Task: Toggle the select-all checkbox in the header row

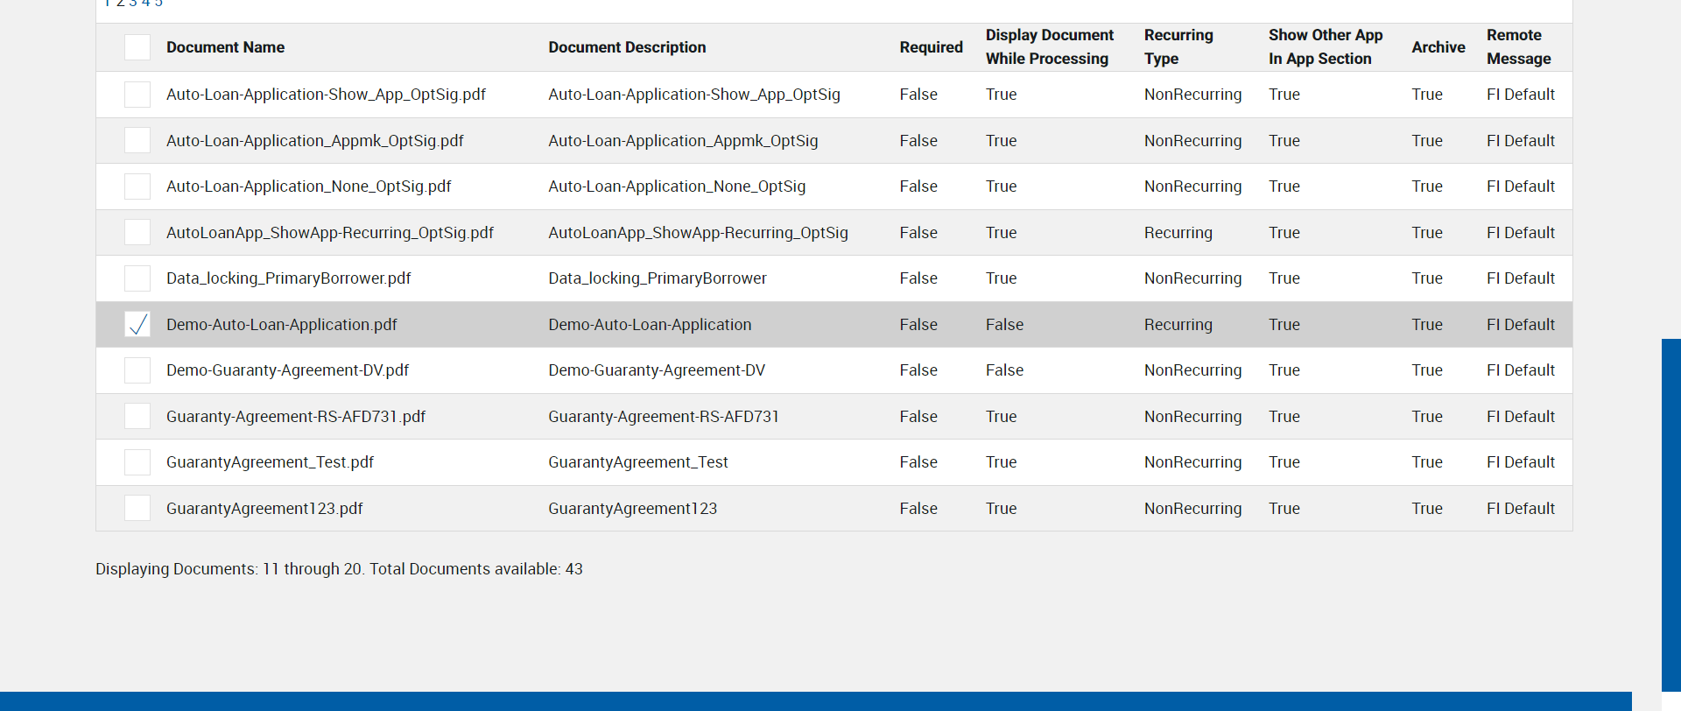Action: [137, 47]
